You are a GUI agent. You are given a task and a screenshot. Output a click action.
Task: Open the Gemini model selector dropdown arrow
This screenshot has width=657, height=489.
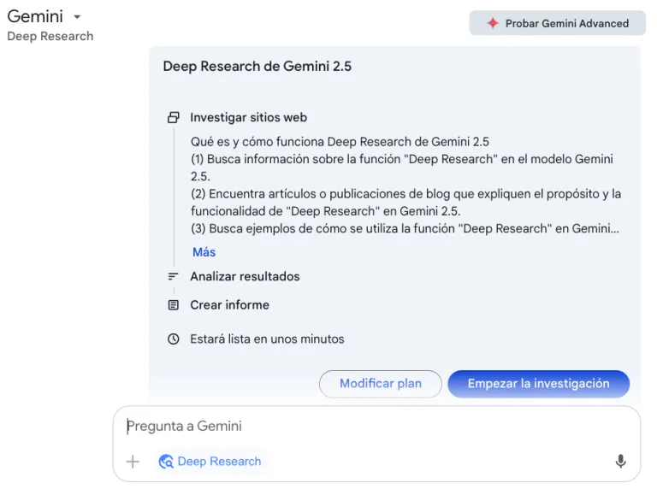click(77, 17)
